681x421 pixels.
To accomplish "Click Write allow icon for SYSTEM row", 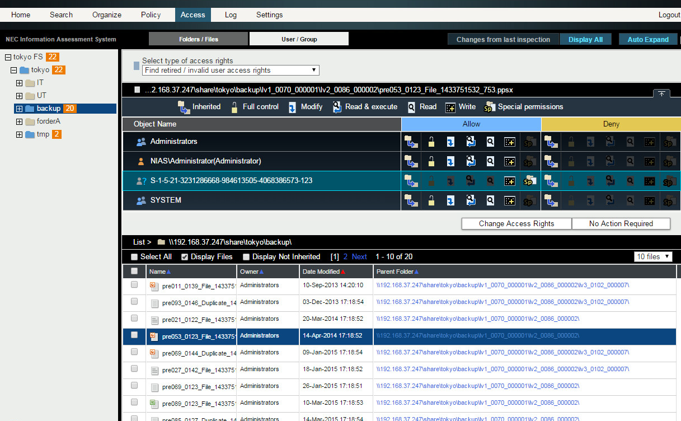I will (510, 200).
